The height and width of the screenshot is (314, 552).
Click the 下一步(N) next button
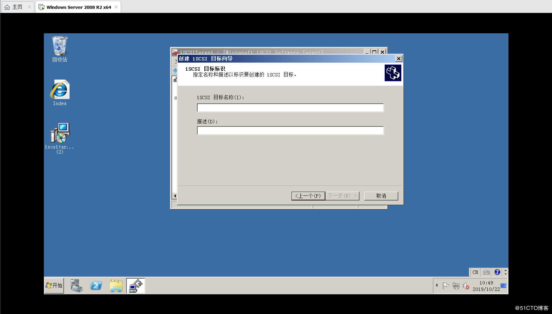342,196
